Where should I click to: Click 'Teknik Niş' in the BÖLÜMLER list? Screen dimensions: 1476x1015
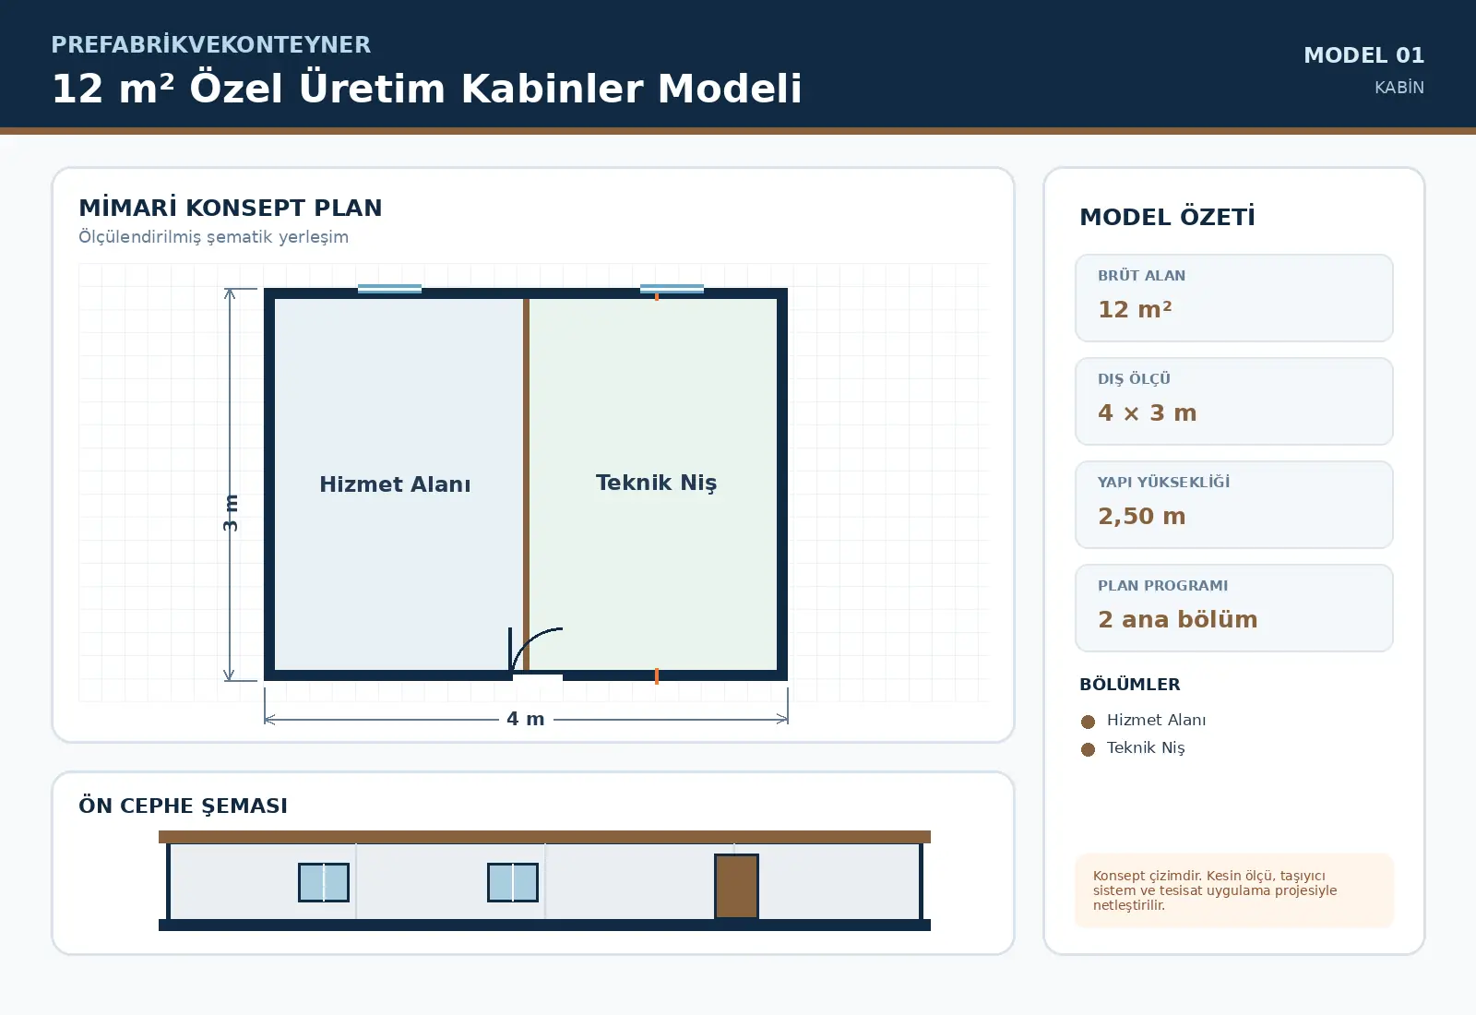[1146, 747]
